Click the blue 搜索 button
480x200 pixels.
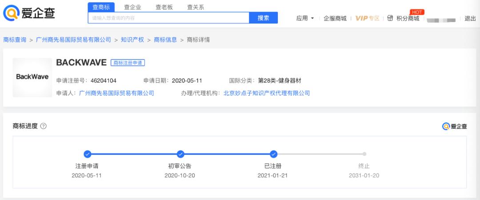click(263, 18)
